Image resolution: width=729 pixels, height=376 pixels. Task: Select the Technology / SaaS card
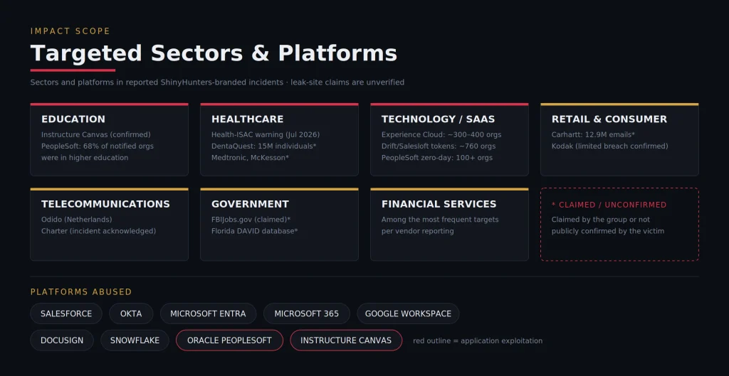tap(450, 139)
